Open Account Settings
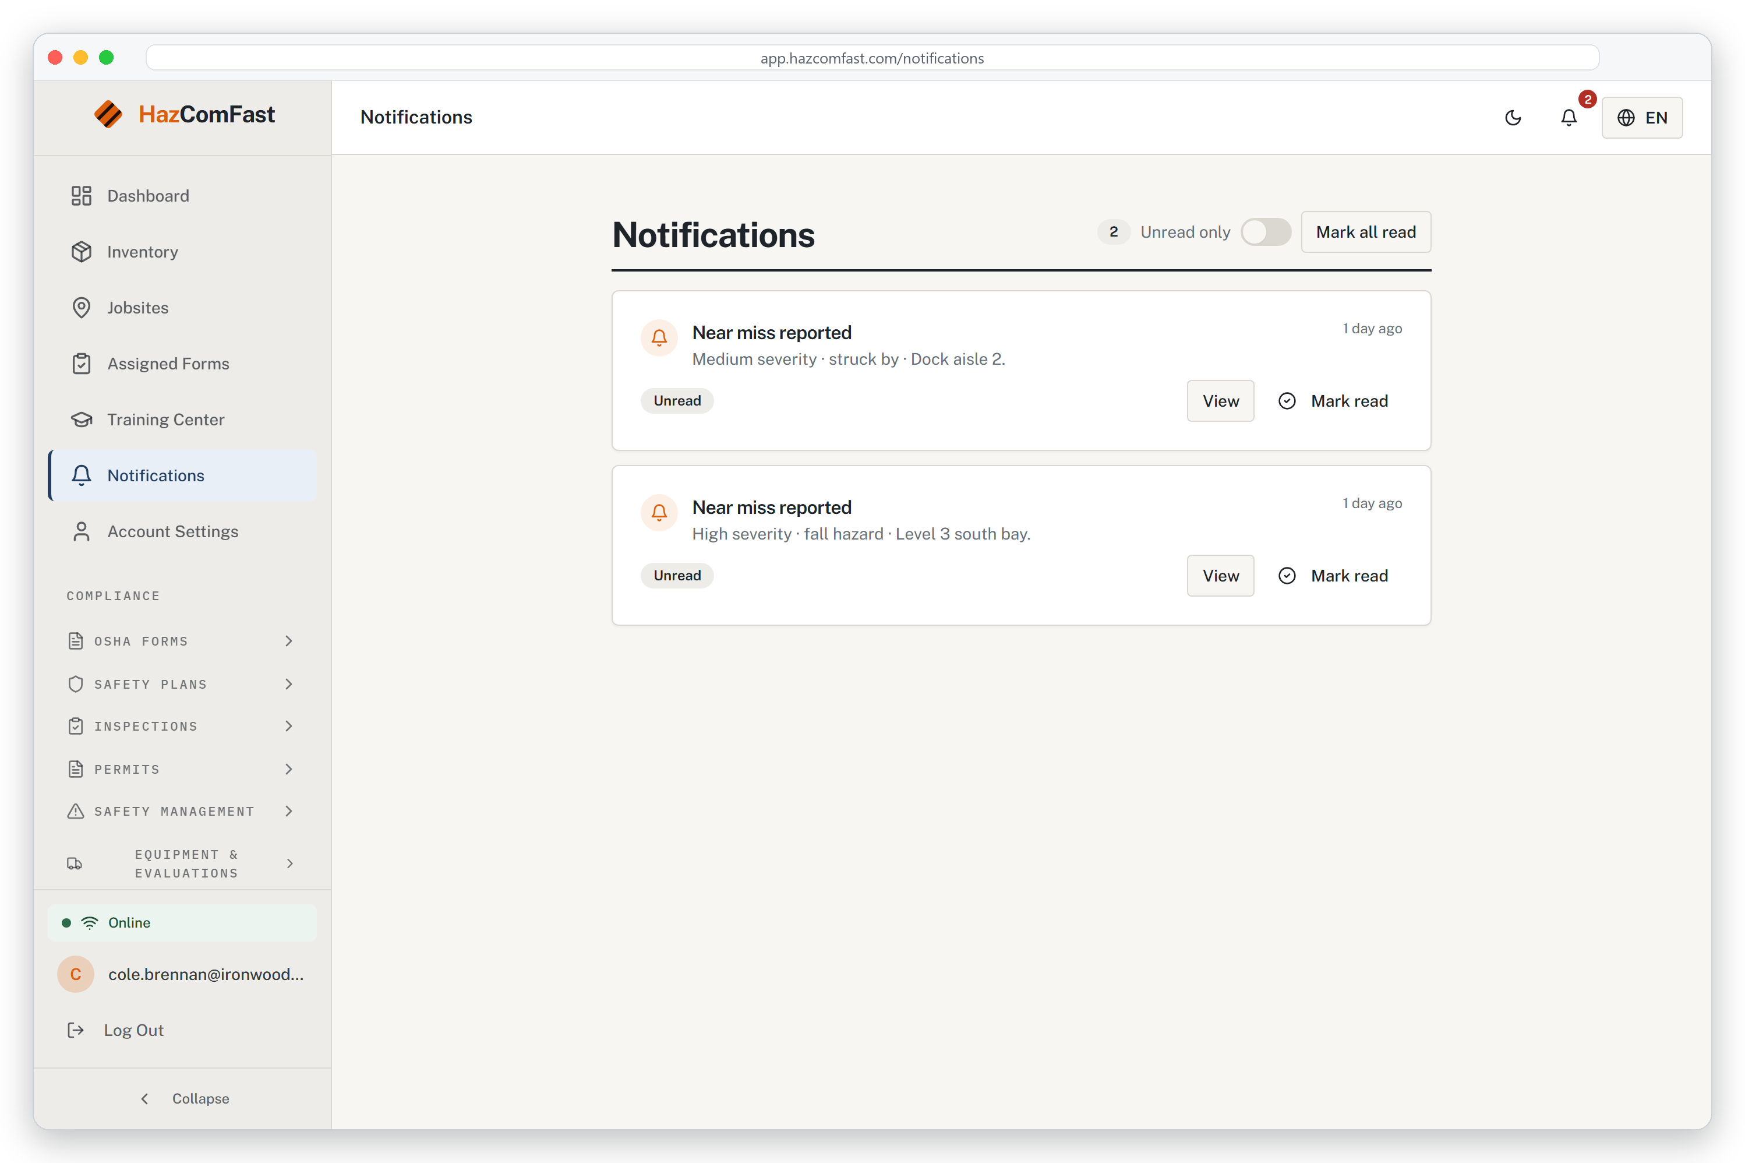Image resolution: width=1745 pixels, height=1163 pixels. (182, 532)
